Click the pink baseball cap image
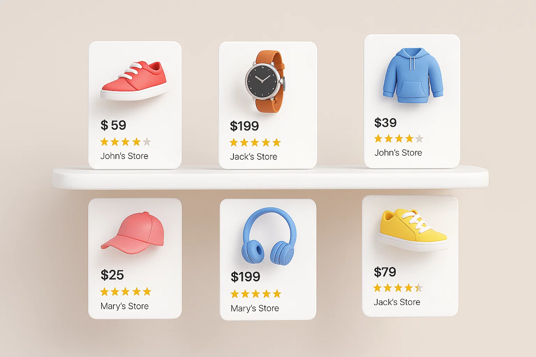The height and width of the screenshot is (357, 536). 133,233
